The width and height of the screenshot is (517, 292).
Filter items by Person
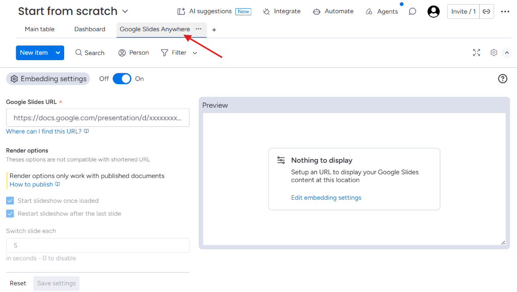pos(133,53)
